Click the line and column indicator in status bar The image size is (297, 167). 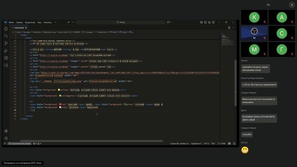coord(179,143)
